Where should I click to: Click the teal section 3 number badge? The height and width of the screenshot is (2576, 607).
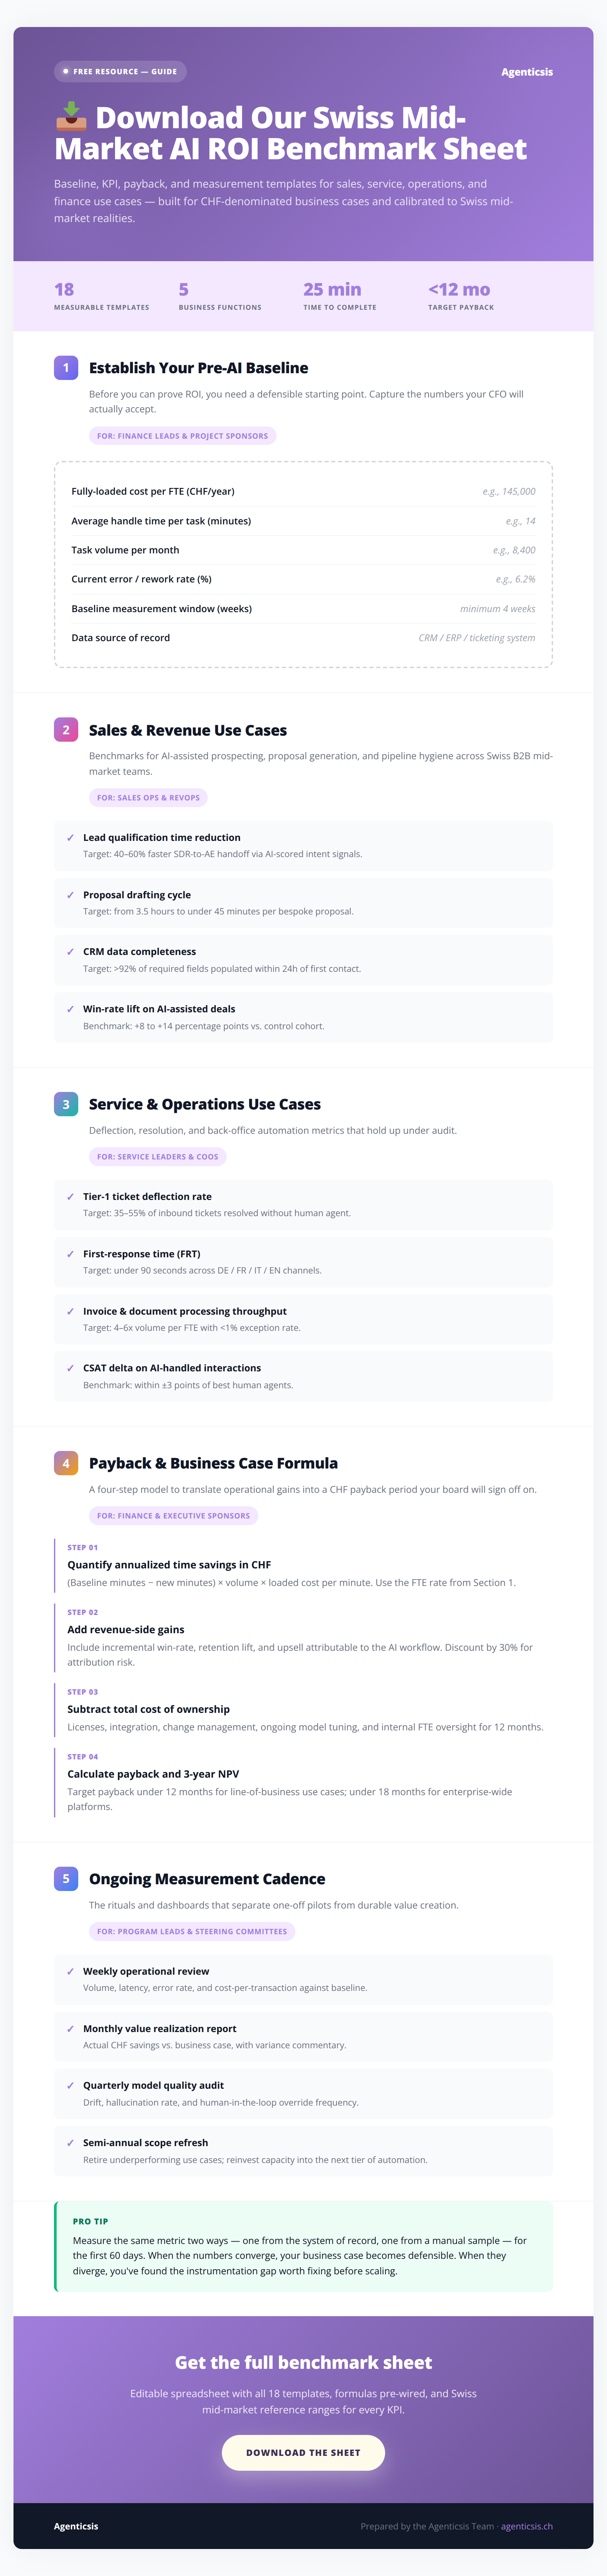(x=66, y=1104)
